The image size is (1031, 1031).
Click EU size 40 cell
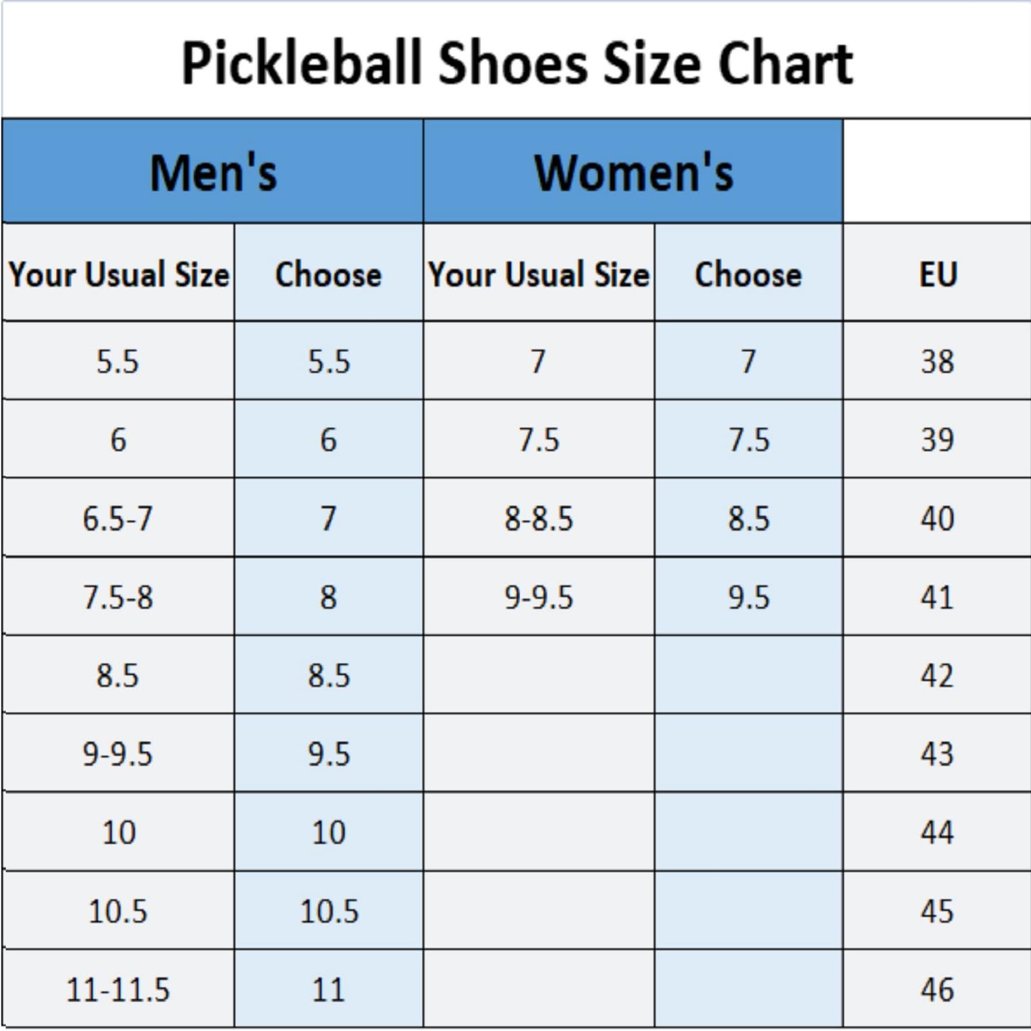tap(938, 519)
